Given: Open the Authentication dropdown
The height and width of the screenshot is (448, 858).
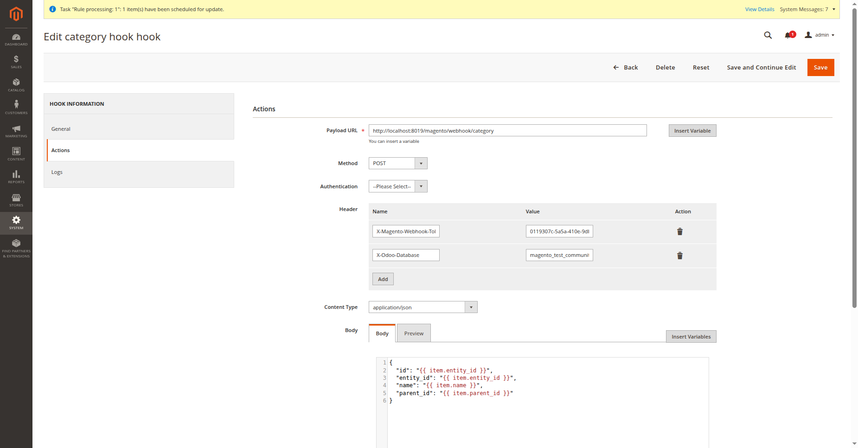Looking at the screenshot, I should pyautogui.click(x=398, y=186).
